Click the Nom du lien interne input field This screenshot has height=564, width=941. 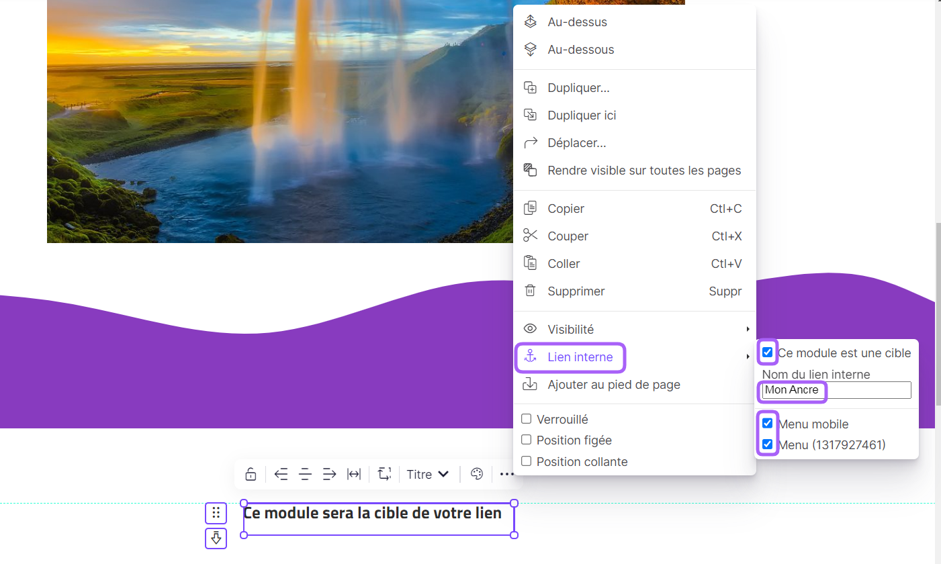pos(836,390)
